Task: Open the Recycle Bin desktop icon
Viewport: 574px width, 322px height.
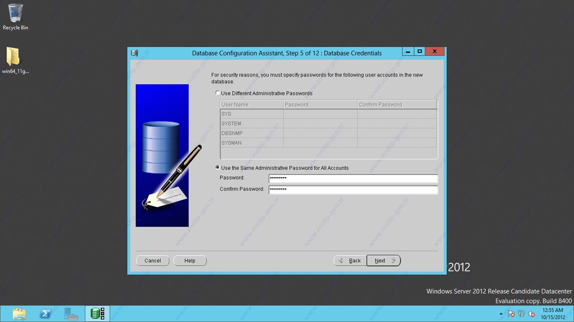Action: 15,17
